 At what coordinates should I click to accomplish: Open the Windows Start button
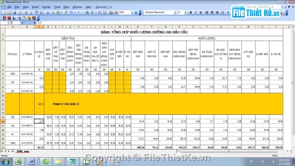pos(6,162)
